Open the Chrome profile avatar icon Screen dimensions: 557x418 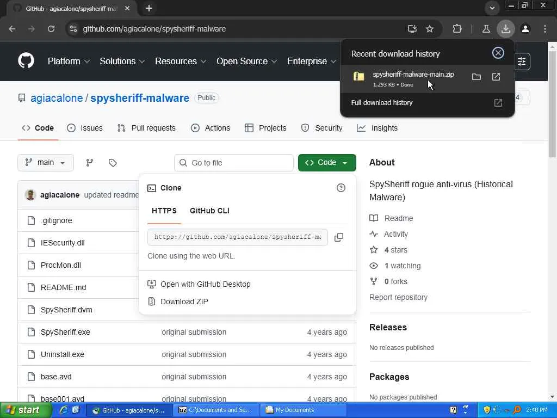pos(525,29)
